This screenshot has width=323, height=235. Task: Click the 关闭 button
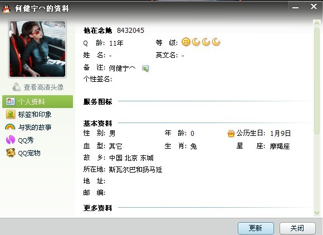click(297, 228)
